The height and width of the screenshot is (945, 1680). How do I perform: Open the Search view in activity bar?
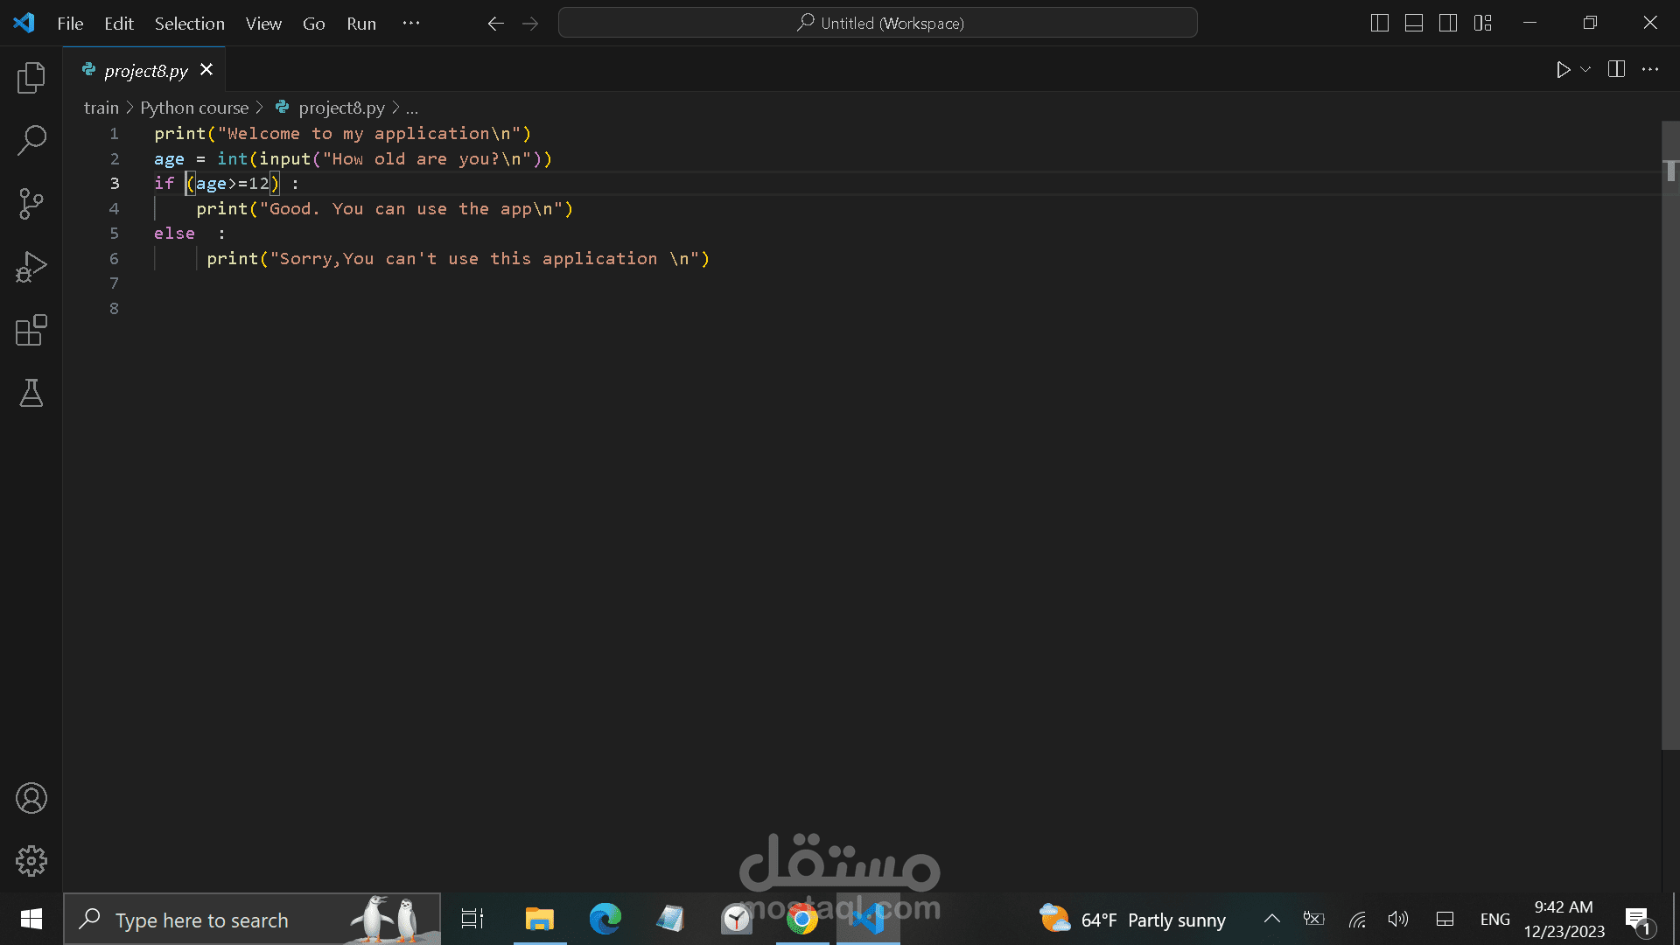click(31, 140)
